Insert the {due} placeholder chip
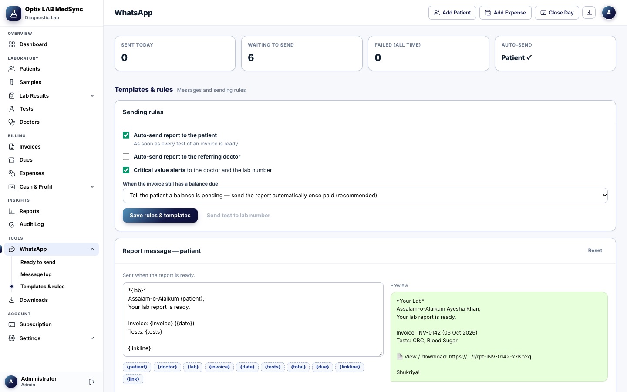 pos(323,367)
